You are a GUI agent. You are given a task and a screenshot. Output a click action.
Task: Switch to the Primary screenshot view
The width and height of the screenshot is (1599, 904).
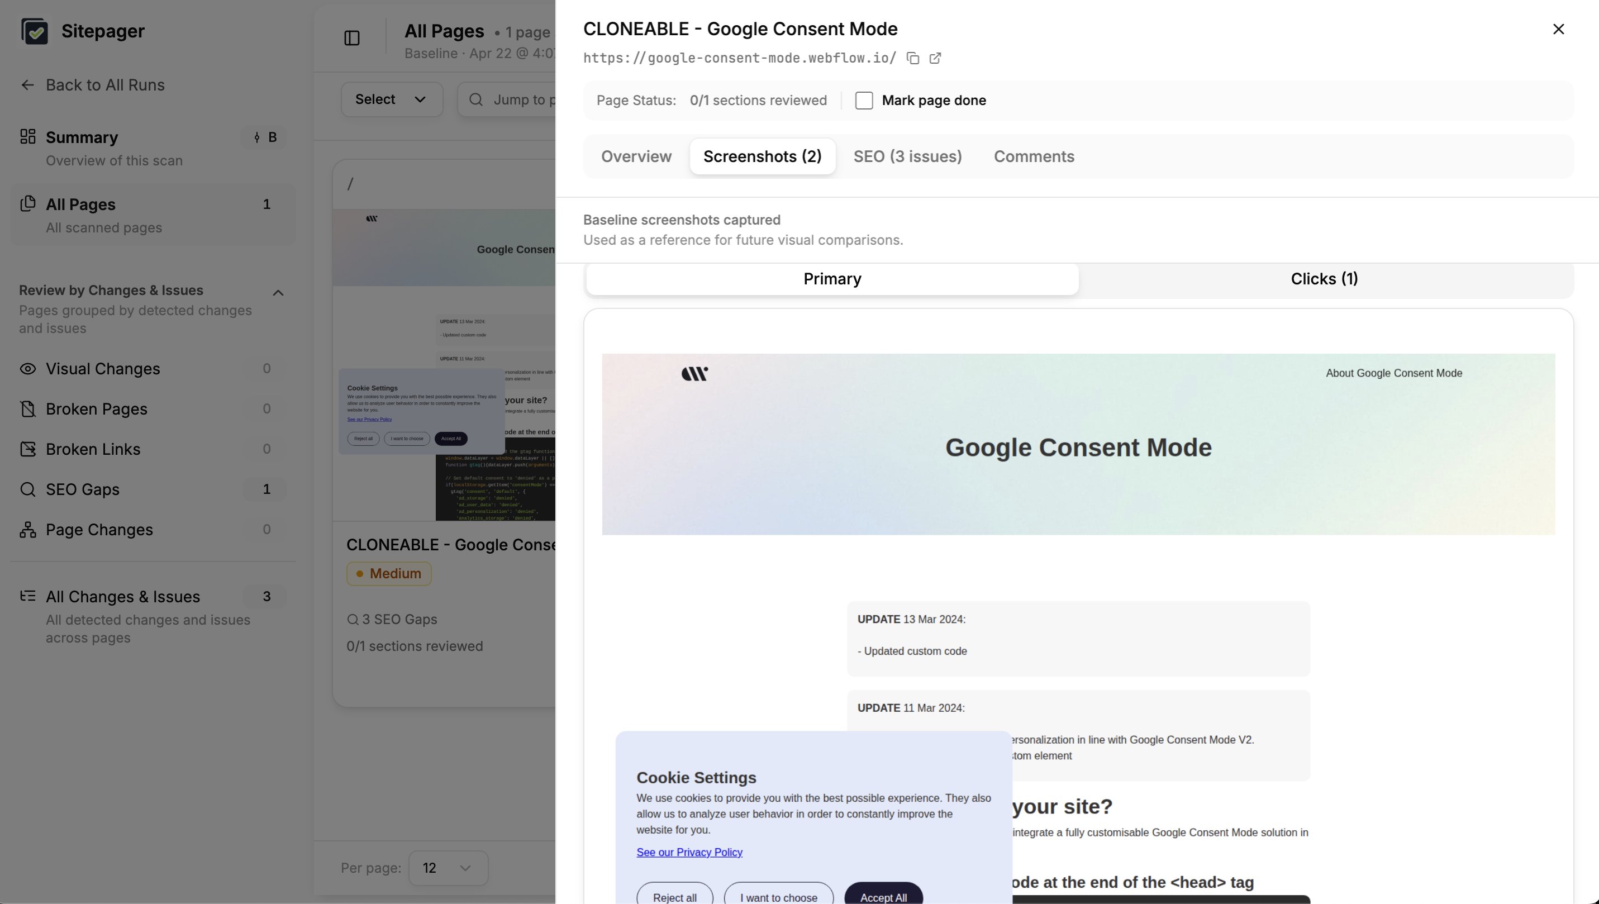(x=832, y=278)
